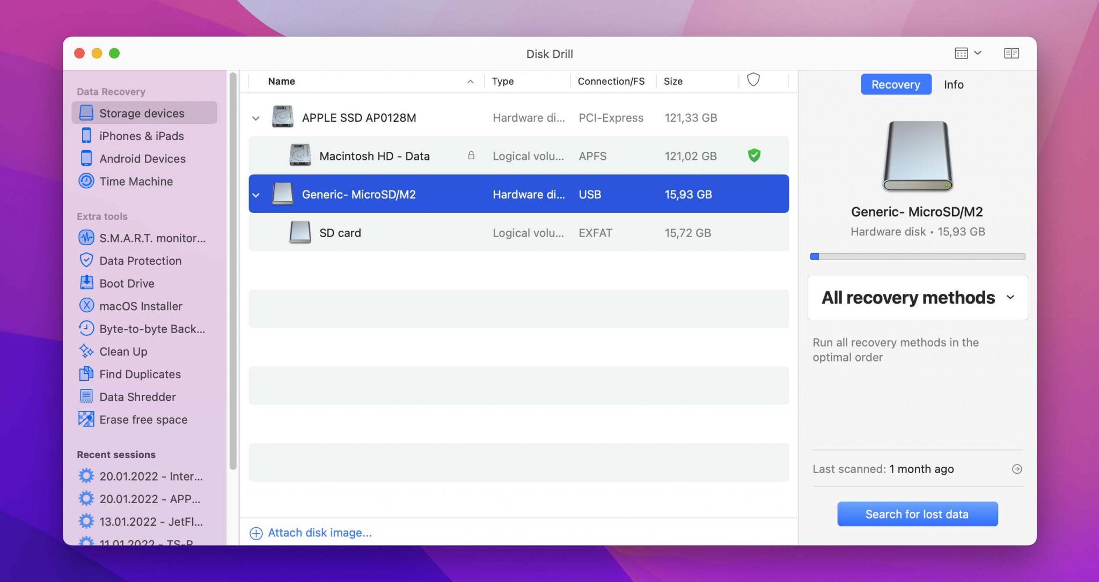
Task: Select Generic- MicroSD/M2 disk row
Action: (518, 194)
